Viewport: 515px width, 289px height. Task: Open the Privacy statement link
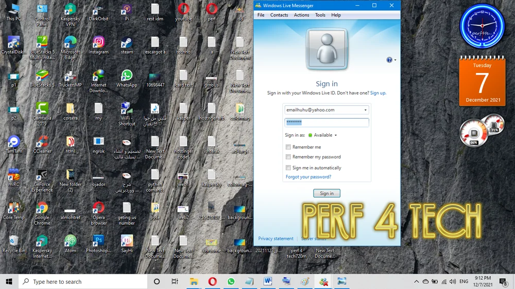point(276,239)
